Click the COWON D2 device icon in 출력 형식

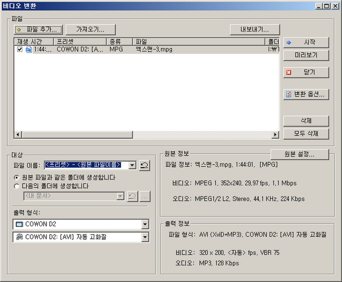pos(20,224)
